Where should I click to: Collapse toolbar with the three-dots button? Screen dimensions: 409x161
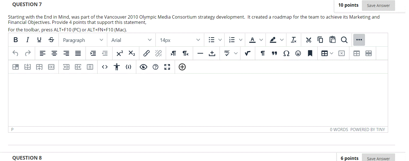[359, 40]
